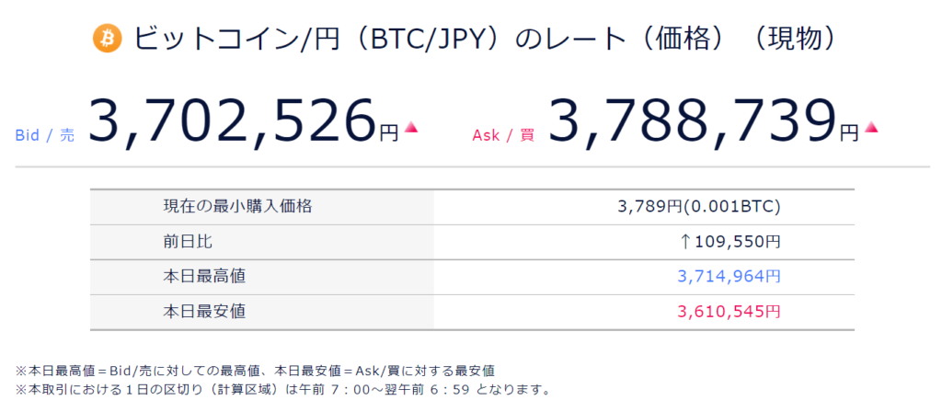
Task: Click the pink up triangle beside Ask price
Action: click(x=870, y=128)
